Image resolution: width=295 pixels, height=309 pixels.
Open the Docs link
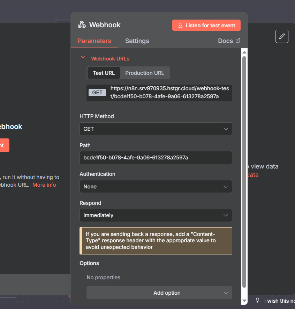225,41
